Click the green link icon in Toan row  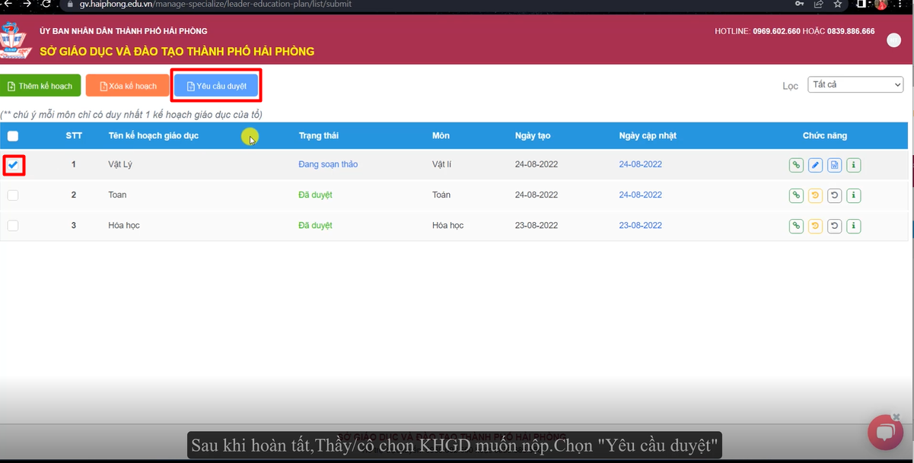(796, 195)
